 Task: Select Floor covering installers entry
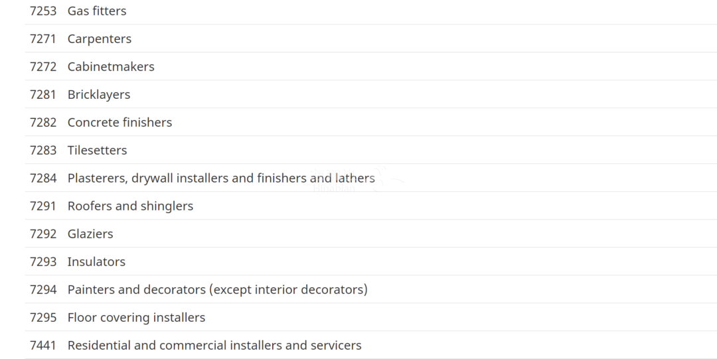pyautogui.click(x=371, y=317)
